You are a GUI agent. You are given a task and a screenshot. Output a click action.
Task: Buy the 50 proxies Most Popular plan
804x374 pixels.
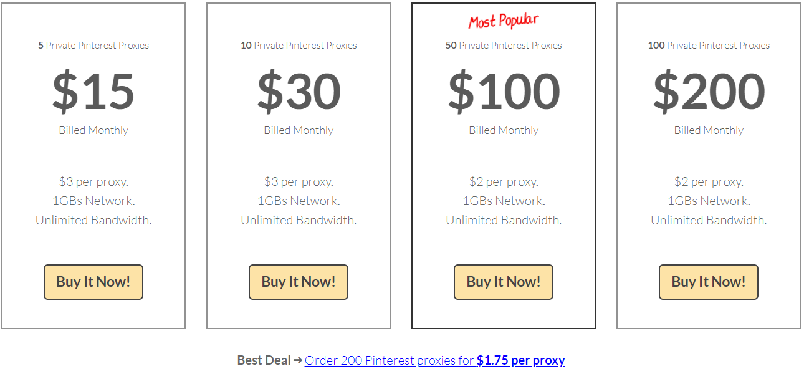point(504,282)
